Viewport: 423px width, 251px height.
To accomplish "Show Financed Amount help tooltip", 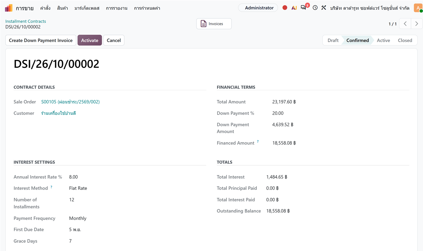I will click(x=258, y=142).
